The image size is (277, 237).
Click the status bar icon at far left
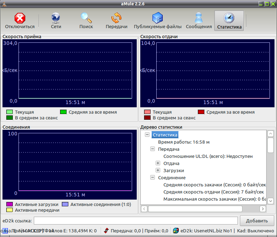point(5,231)
